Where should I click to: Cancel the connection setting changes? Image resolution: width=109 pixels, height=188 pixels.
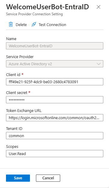pos(48,178)
